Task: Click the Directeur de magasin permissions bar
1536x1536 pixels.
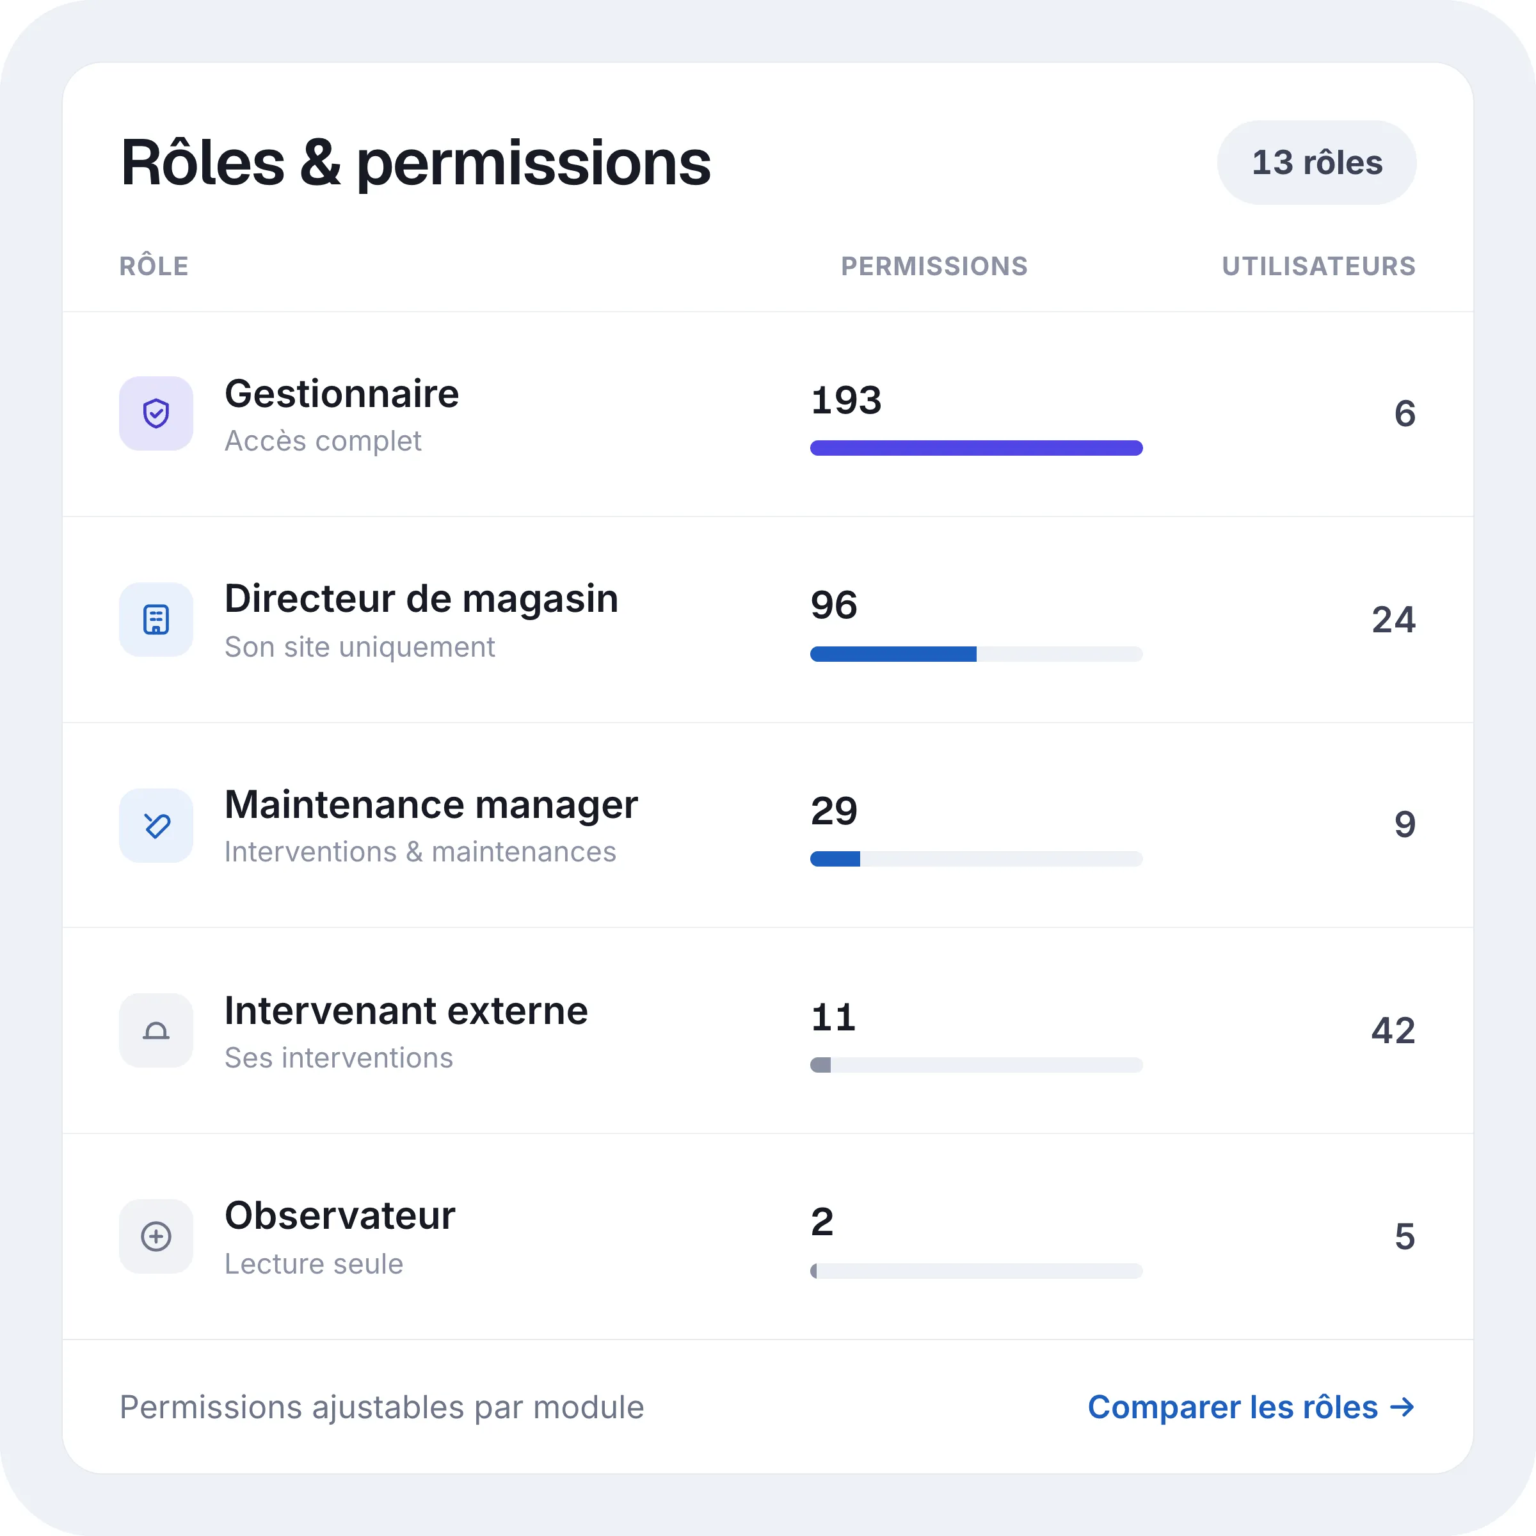Action: pyautogui.click(x=976, y=653)
